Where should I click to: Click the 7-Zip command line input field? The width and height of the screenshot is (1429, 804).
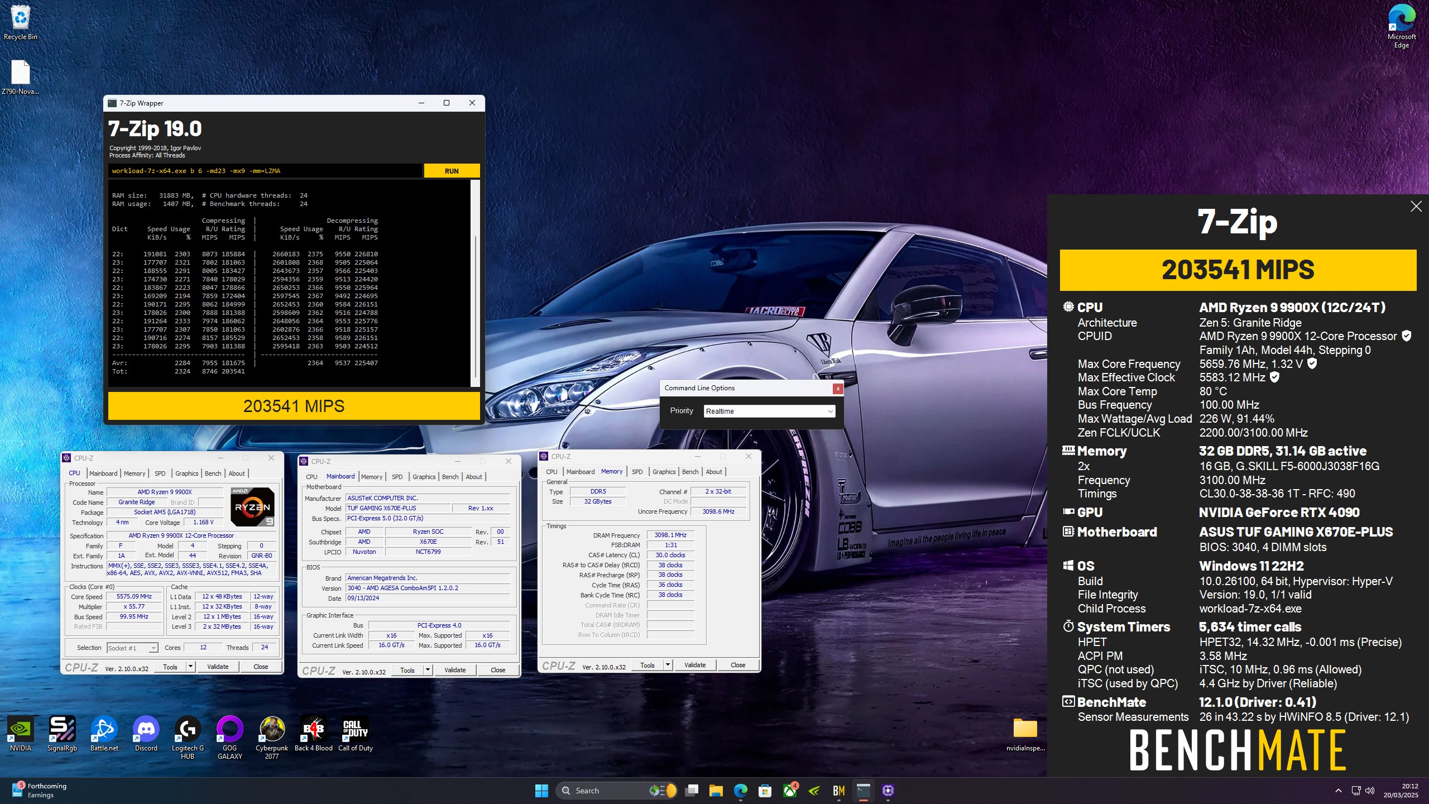pos(265,171)
